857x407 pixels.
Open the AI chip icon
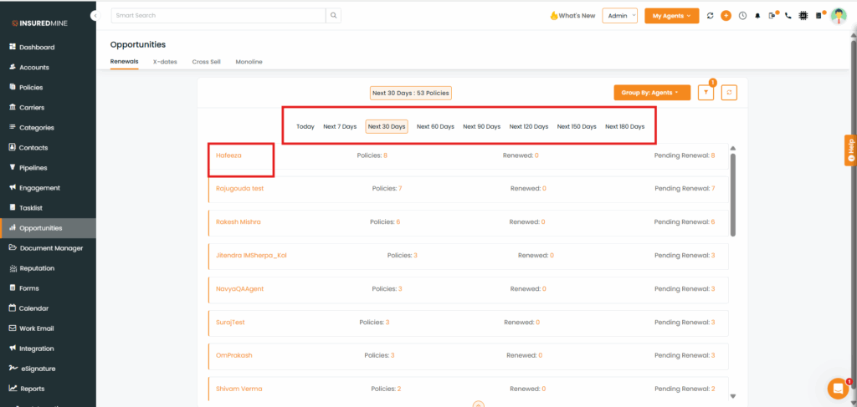(803, 16)
